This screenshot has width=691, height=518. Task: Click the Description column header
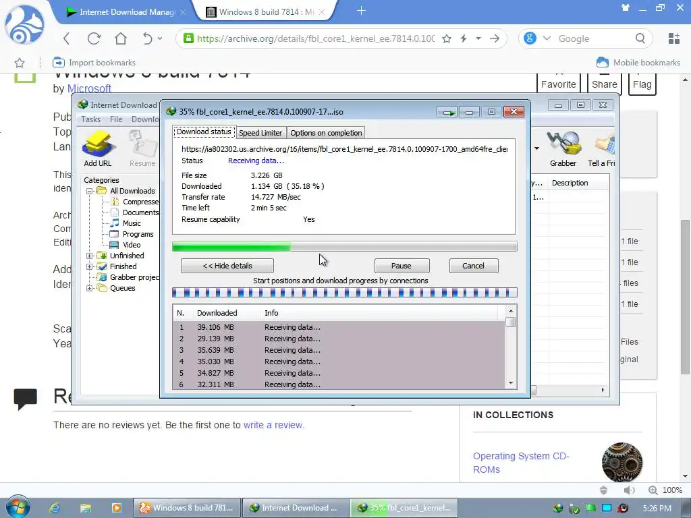(578, 183)
